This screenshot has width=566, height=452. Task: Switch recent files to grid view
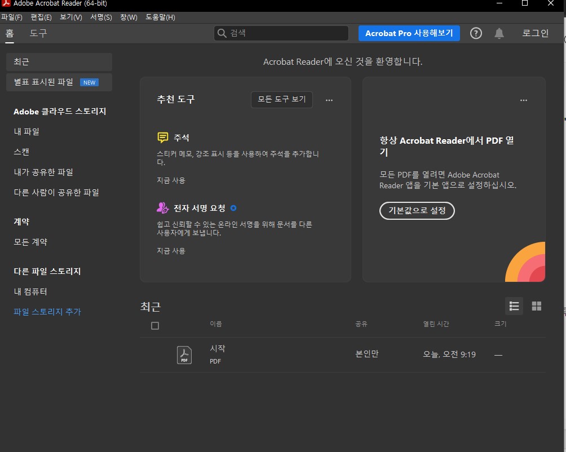click(536, 306)
